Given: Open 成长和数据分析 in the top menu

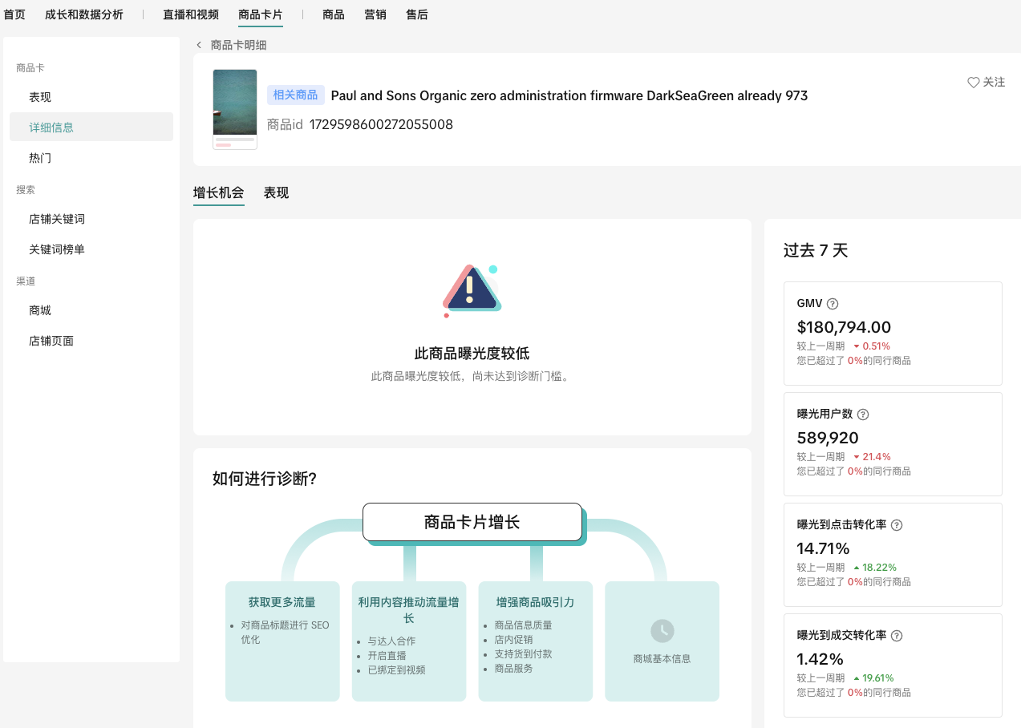Looking at the screenshot, I should [84, 14].
